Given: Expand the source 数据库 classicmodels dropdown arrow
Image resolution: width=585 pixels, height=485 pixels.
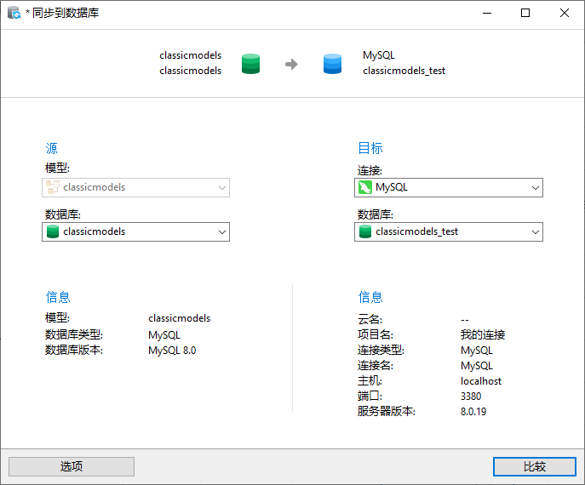Looking at the screenshot, I should [x=222, y=232].
